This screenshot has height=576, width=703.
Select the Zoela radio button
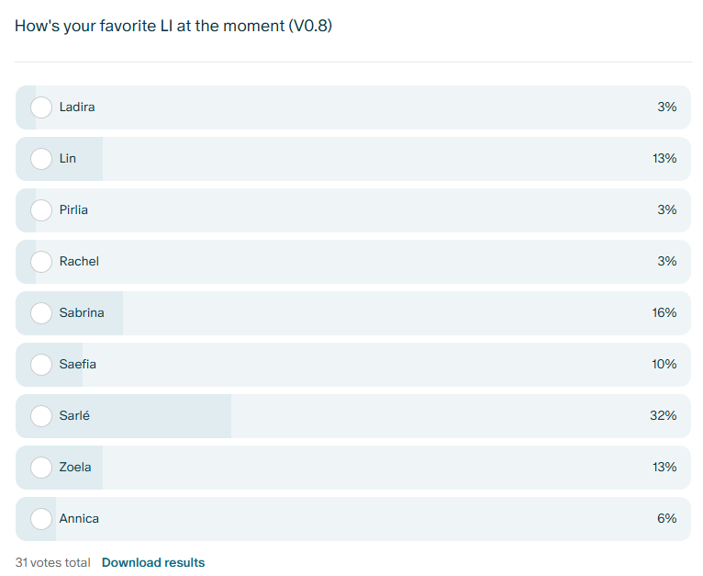pos(41,468)
